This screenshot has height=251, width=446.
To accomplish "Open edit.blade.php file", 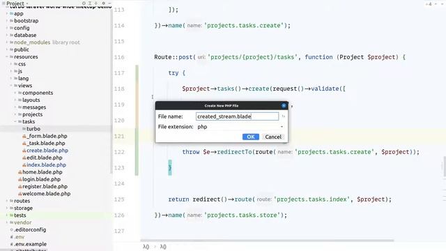I will (x=44, y=158).
